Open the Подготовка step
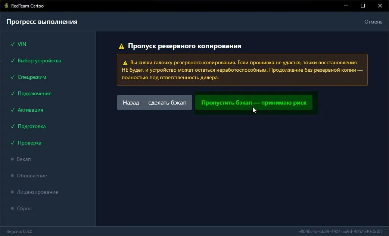 [31, 126]
